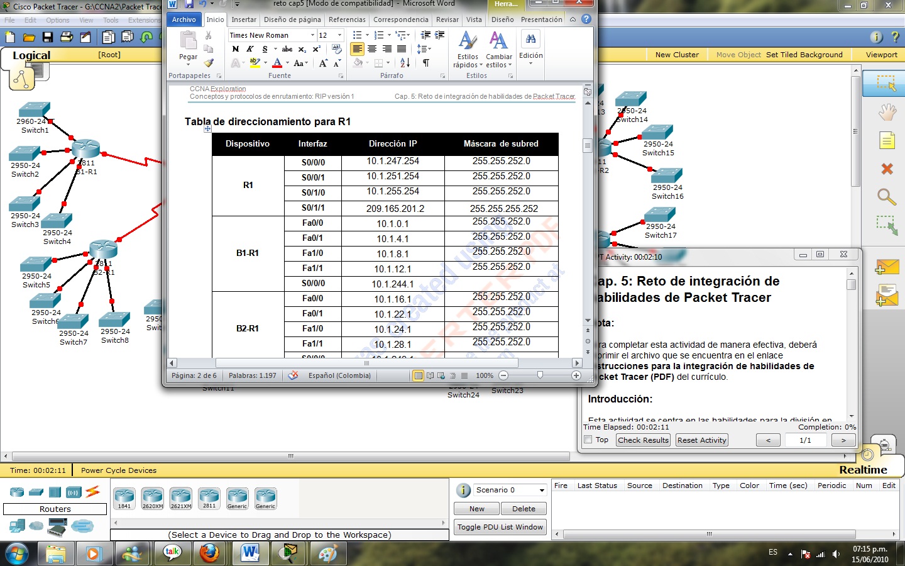Screen dimensions: 905x566
Task: Switch to the Insertar ribbon tab
Action: click(244, 19)
